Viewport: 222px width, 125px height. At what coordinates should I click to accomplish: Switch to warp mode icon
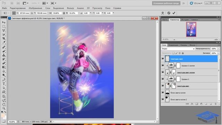[x=163, y=13]
